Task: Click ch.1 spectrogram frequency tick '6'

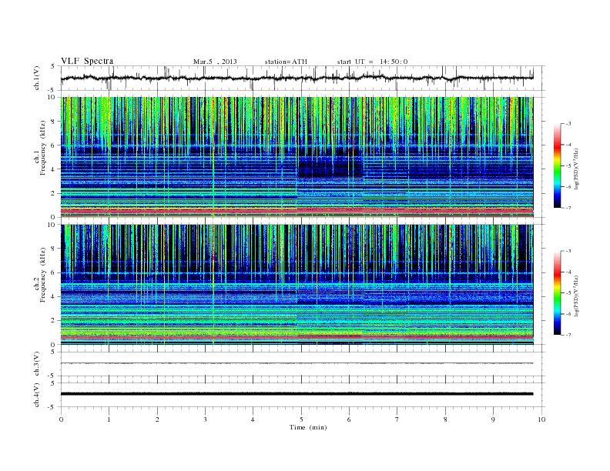Action: [x=53, y=145]
